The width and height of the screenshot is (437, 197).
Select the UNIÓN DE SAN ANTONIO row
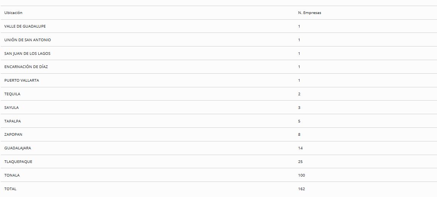27,40
